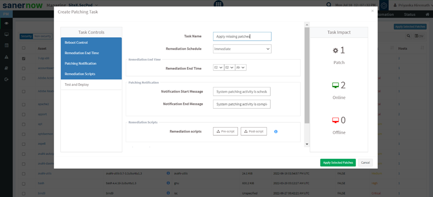Open the monitor devices sidebar icon

(7, 34)
